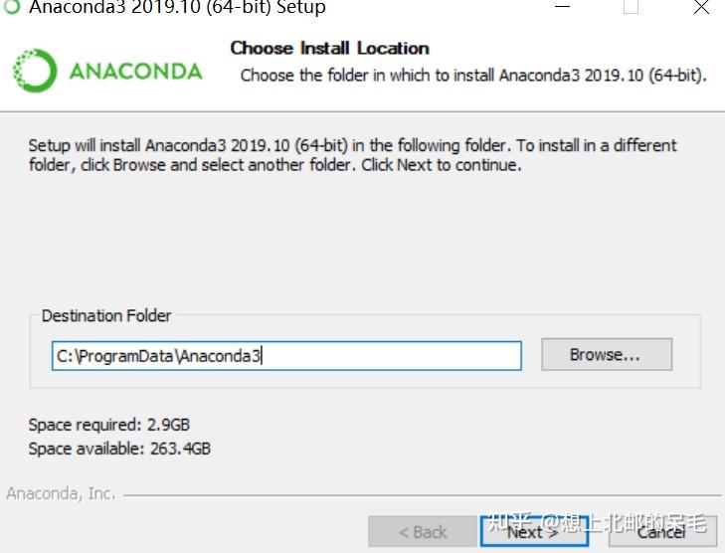Image resolution: width=725 pixels, height=553 pixels.
Task: Click the 'Choose the folder in which to install' subtitle
Action: tap(473, 76)
